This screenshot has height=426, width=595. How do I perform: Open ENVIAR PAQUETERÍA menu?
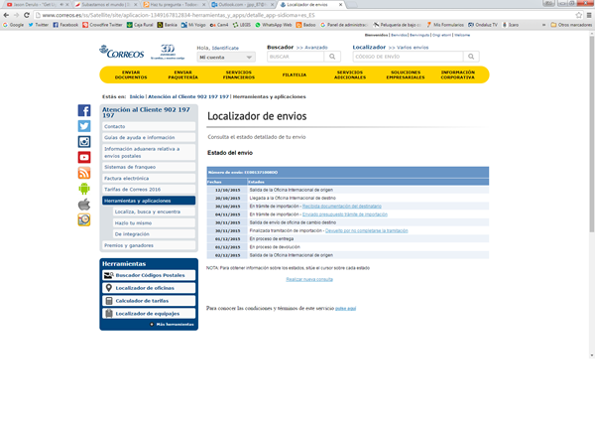click(182, 74)
